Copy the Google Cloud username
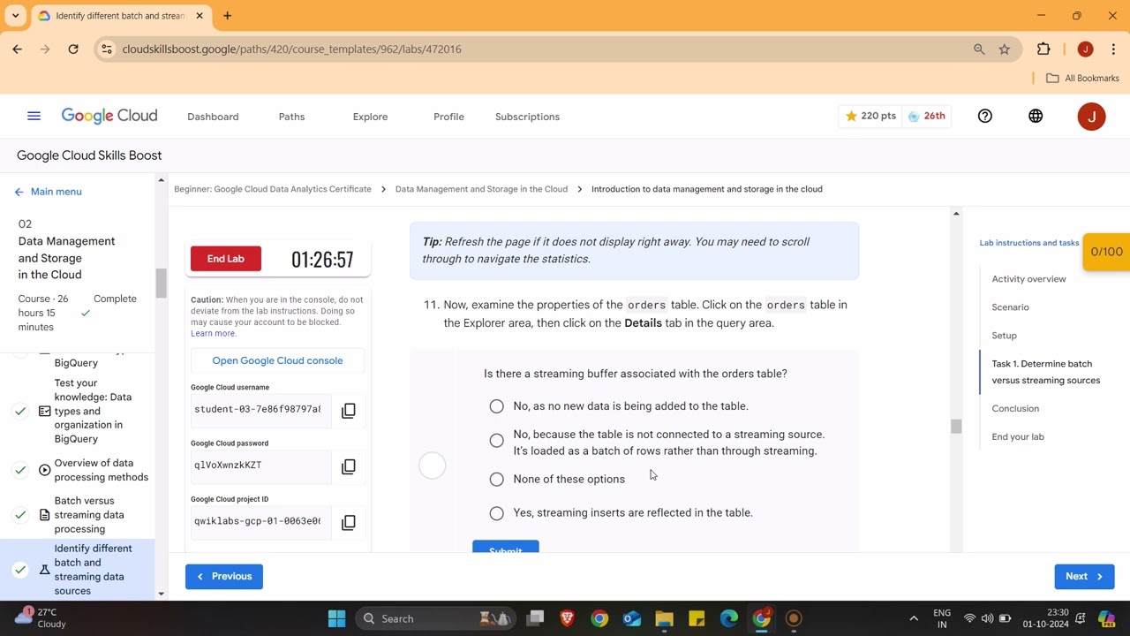This screenshot has height=636, width=1130. (x=349, y=410)
